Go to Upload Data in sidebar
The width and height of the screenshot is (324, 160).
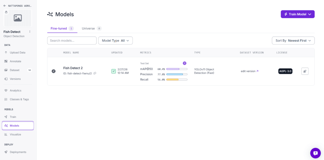[x=17, y=52]
